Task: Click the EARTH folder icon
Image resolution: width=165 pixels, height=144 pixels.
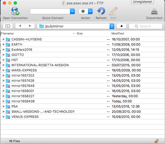Action: [8, 45]
